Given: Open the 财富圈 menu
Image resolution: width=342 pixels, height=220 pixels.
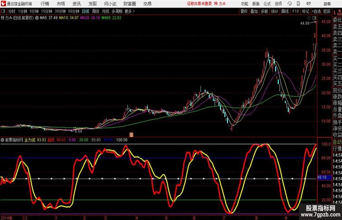Looking at the screenshot, I should point(129,4).
